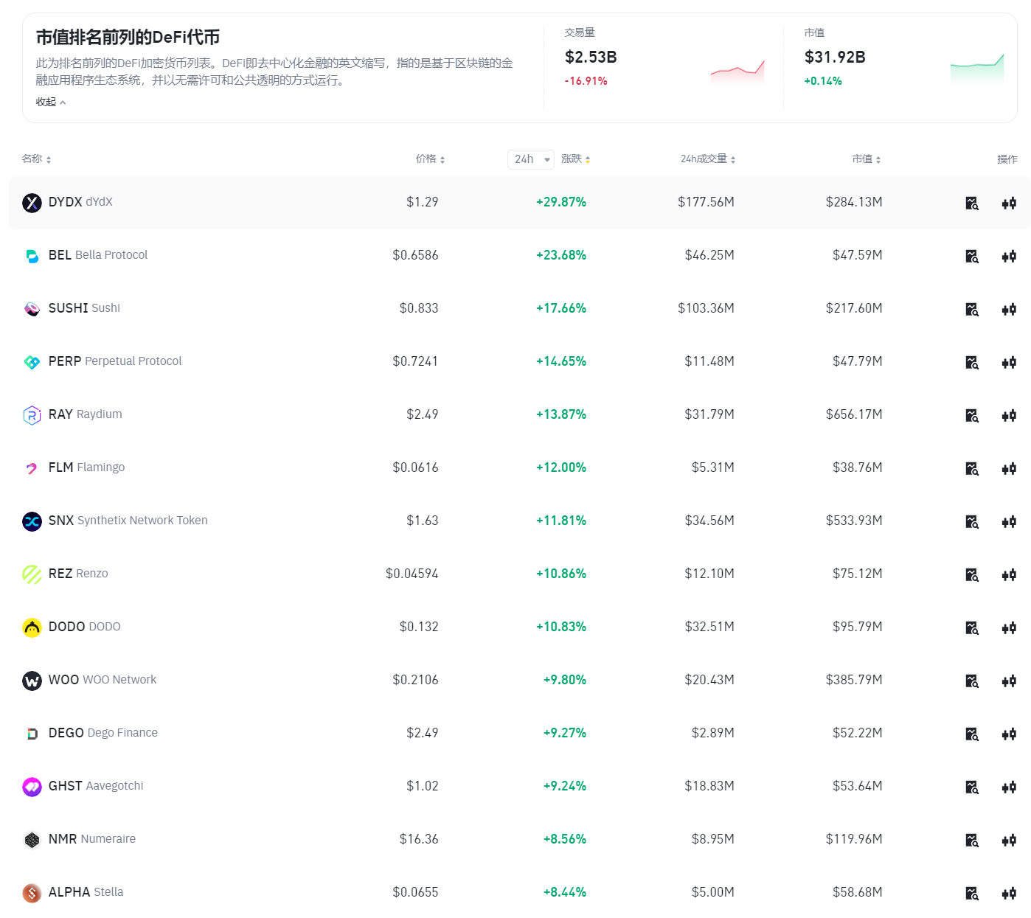Click the market cap sparkline chart

tap(977, 68)
